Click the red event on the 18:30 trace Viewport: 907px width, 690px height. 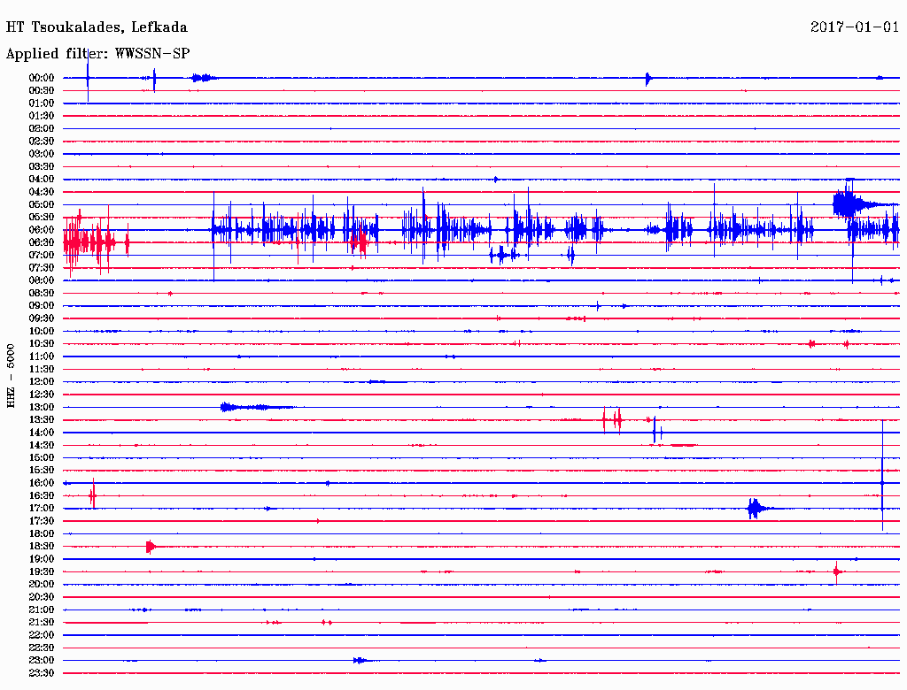tap(151, 547)
